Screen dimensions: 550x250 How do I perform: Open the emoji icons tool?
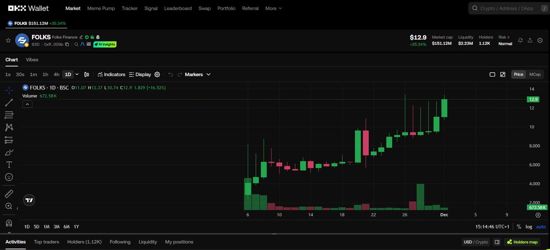click(x=9, y=177)
